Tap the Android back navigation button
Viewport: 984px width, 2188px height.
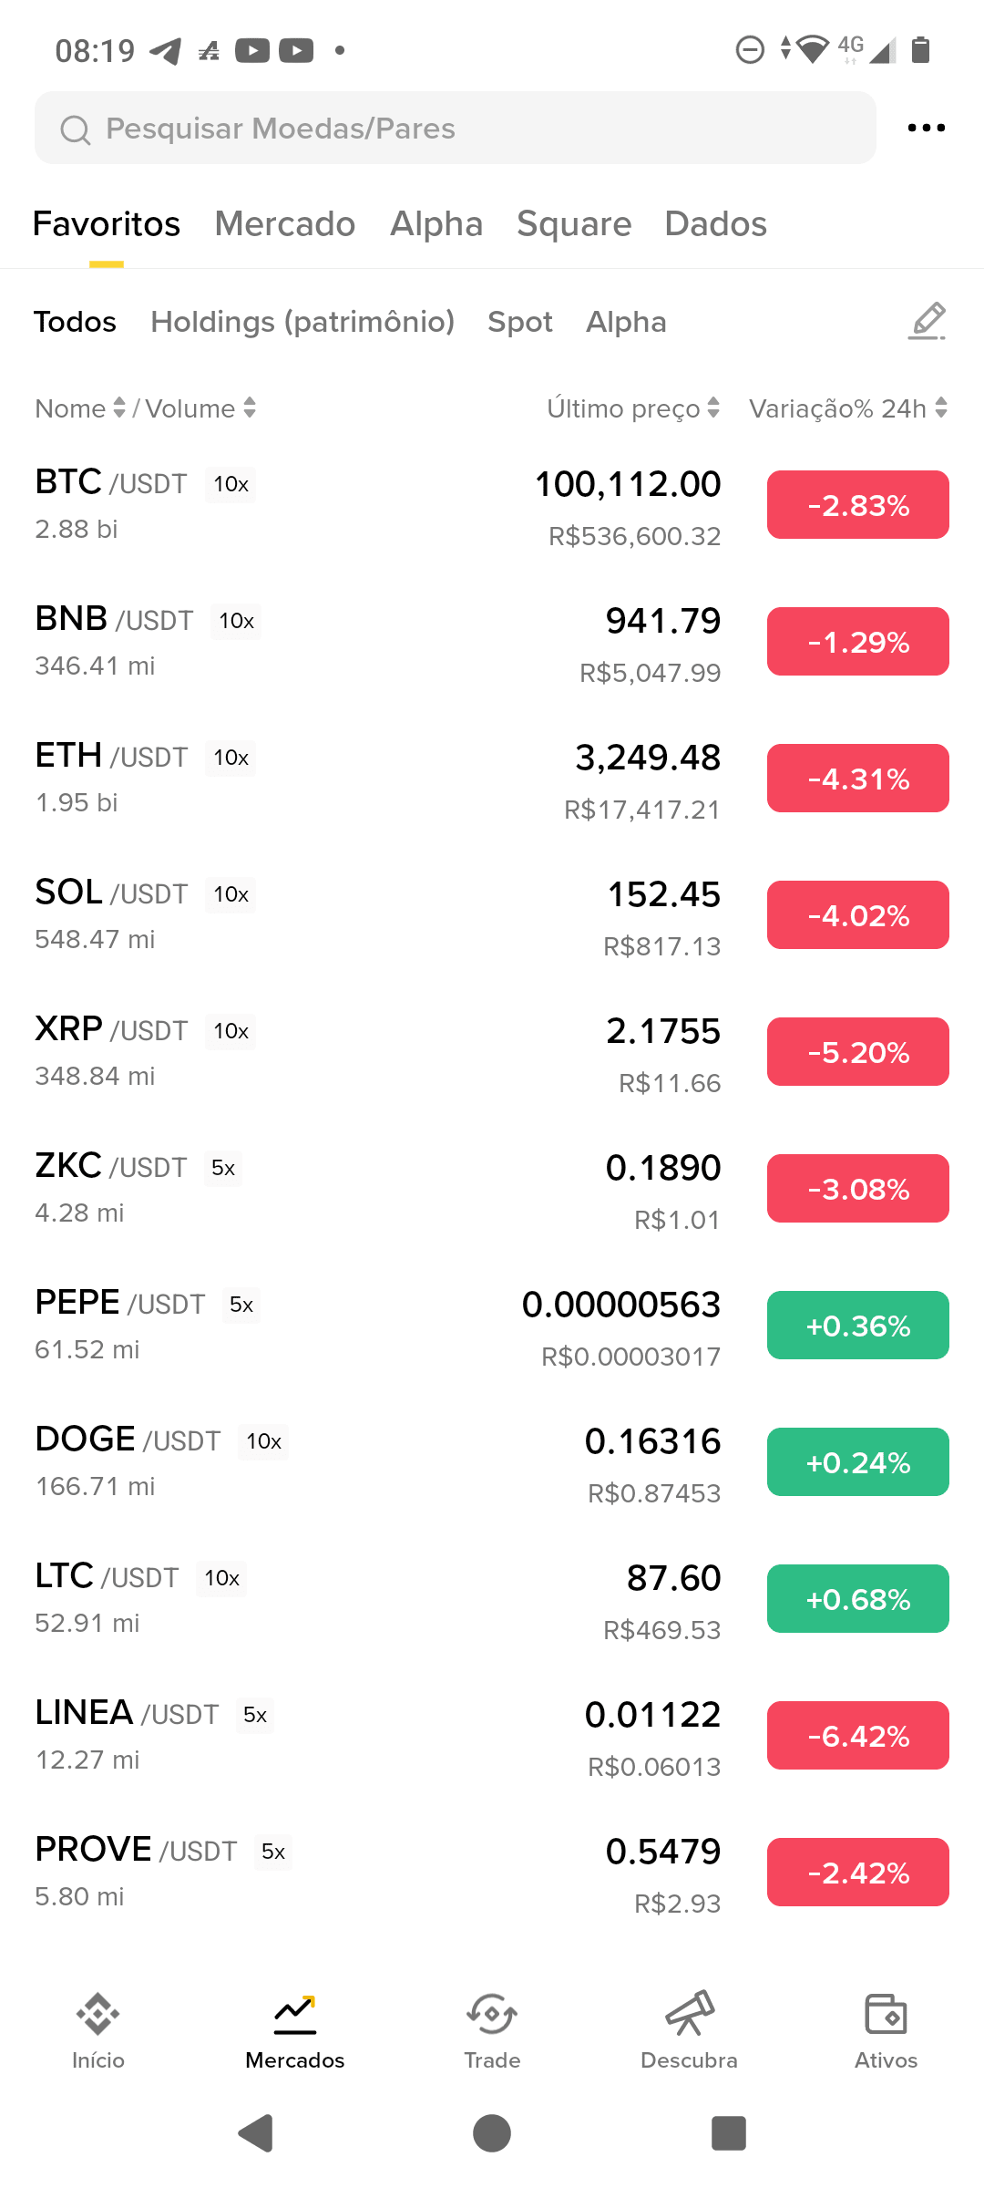coord(256,2133)
